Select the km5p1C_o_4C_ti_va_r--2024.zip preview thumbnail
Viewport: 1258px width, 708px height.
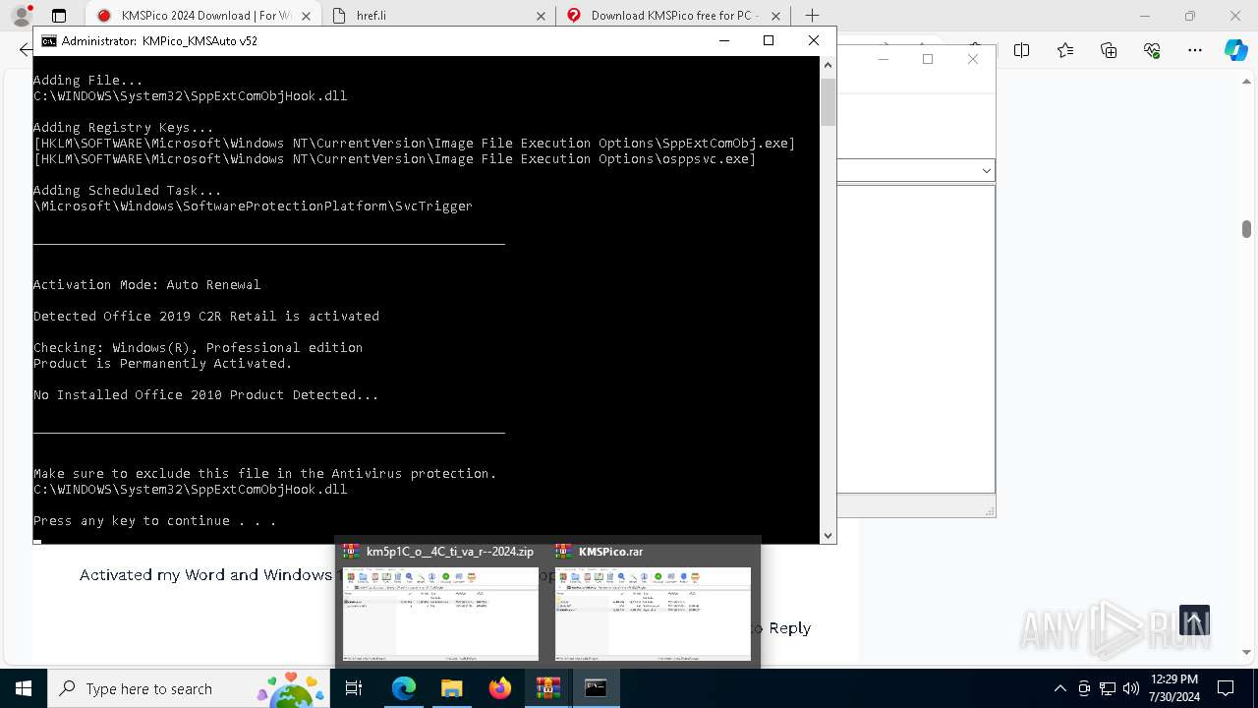click(x=440, y=614)
